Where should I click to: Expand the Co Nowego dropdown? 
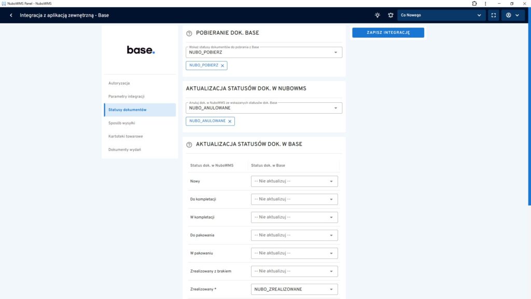tap(441, 15)
